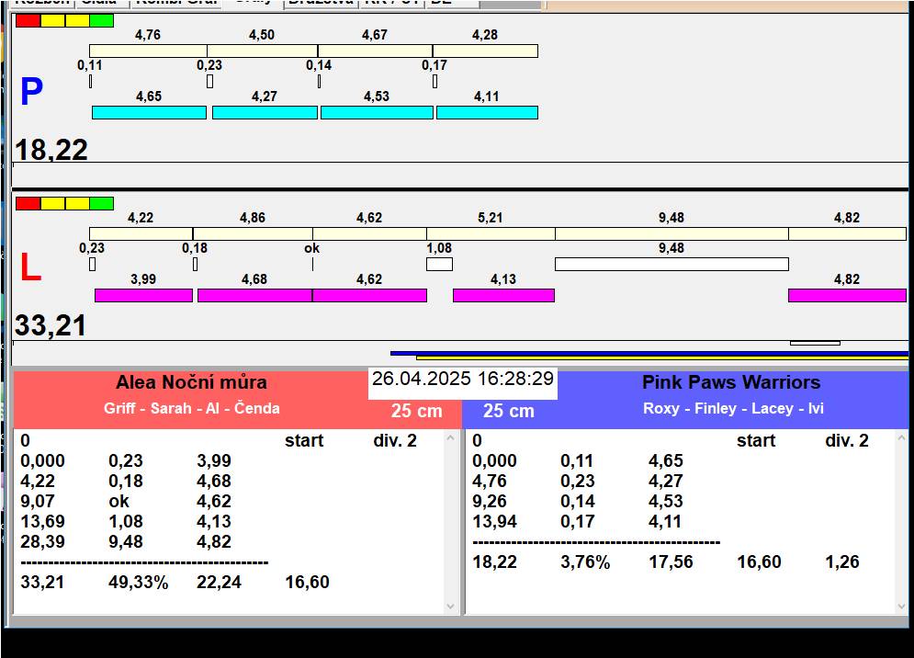Switch to the Družstva tab
This screenshot has height=658, width=914.
click(x=320, y=3)
